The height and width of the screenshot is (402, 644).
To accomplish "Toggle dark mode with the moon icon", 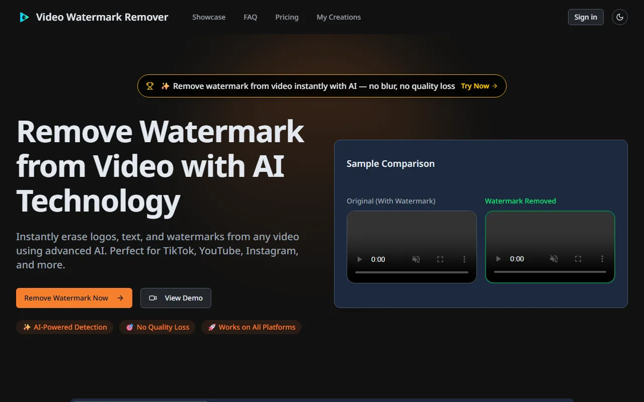I will 619,17.
